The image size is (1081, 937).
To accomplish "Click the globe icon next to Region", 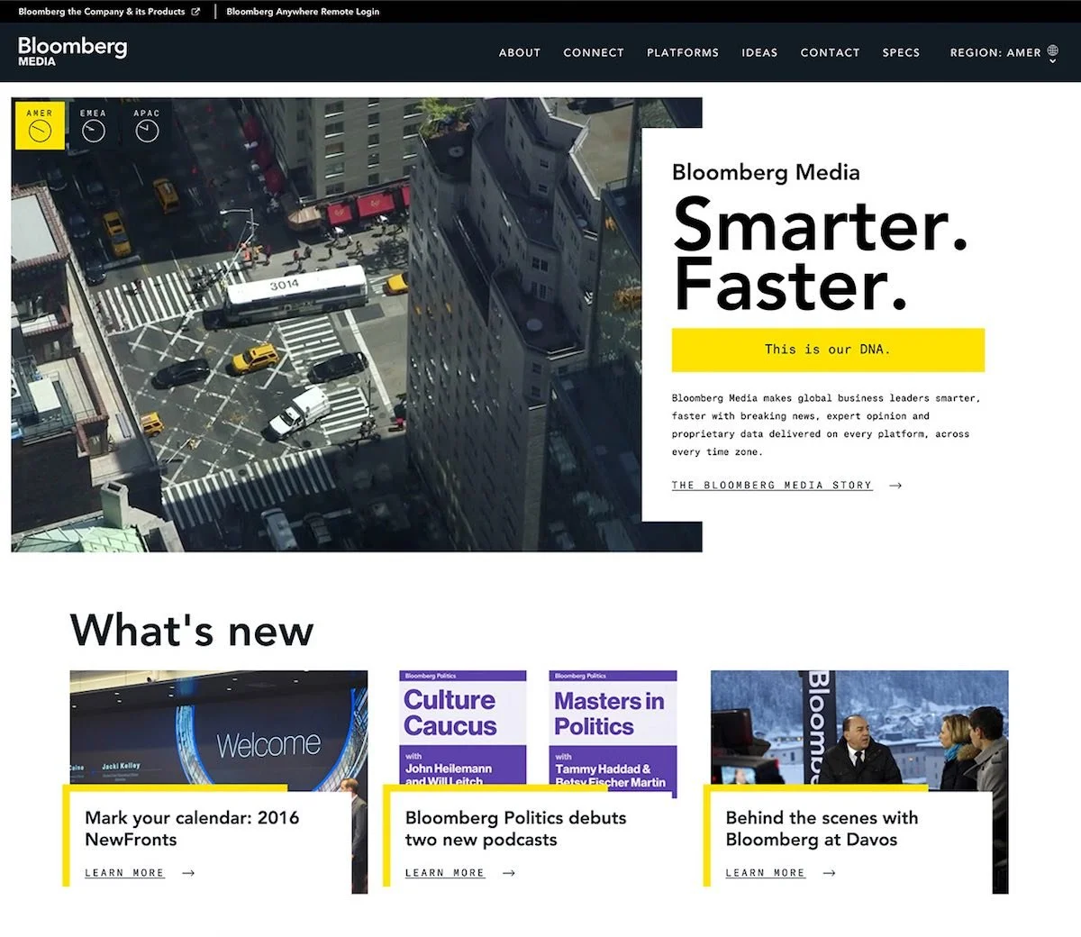I will (1052, 51).
